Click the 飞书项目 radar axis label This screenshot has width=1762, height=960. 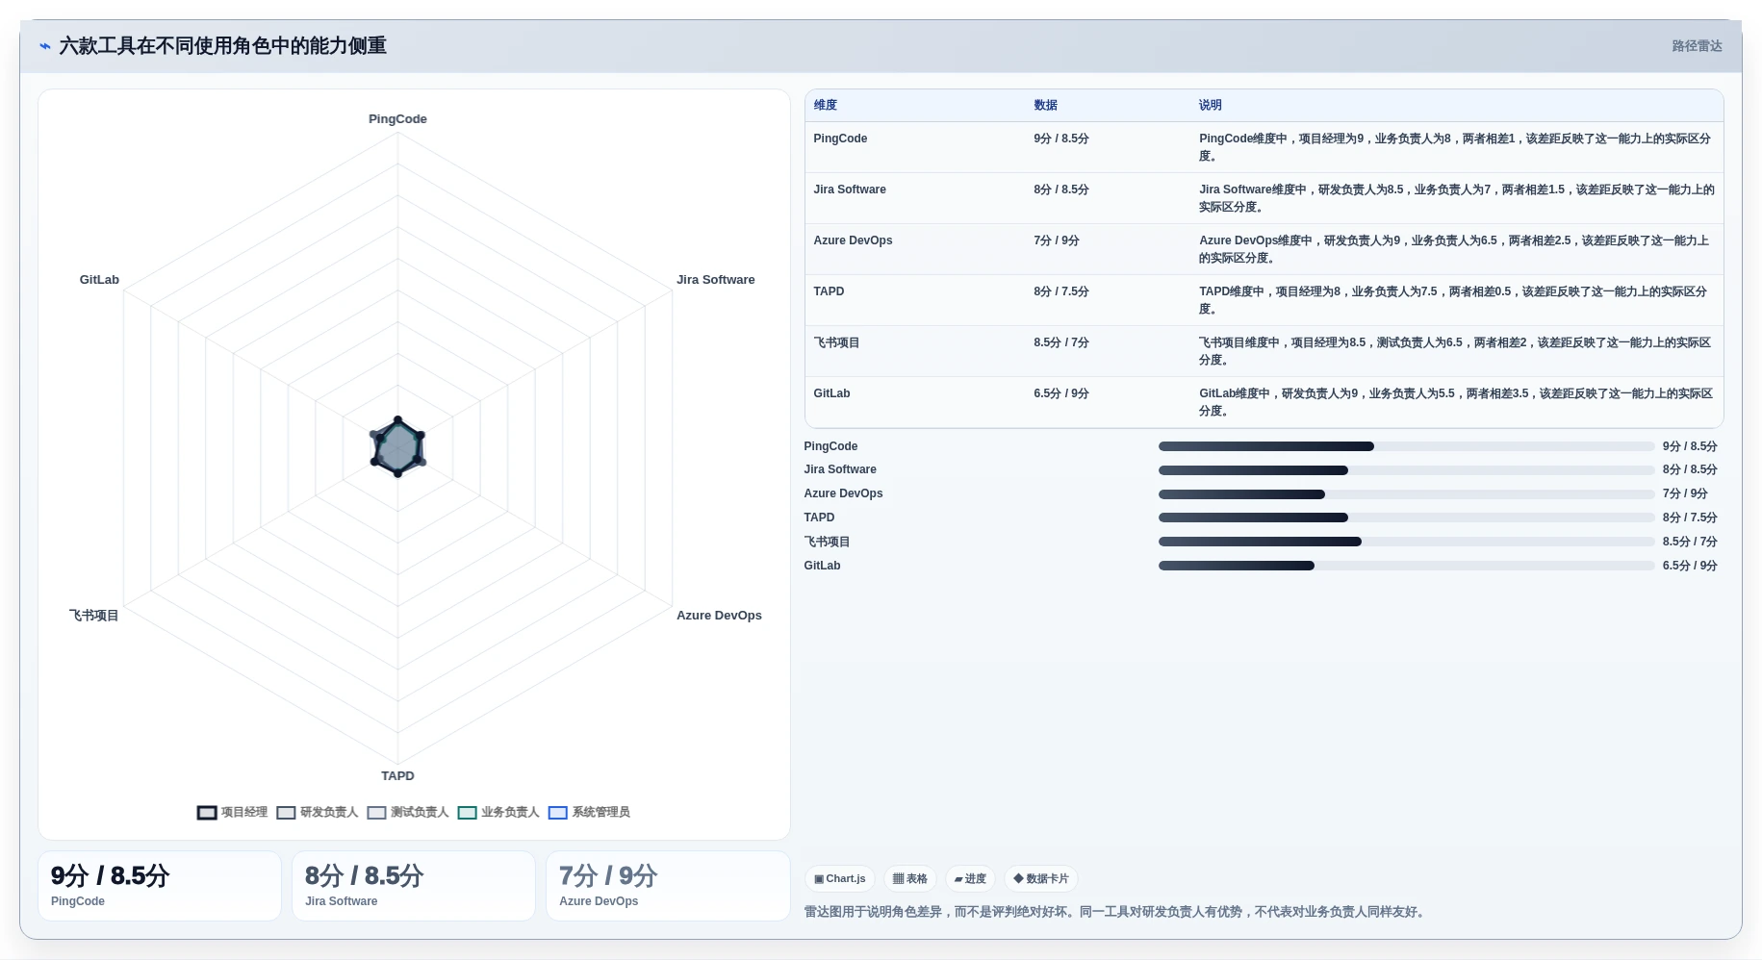[93, 616]
